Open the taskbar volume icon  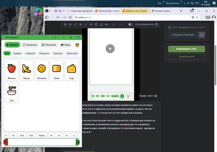(188, 3)
